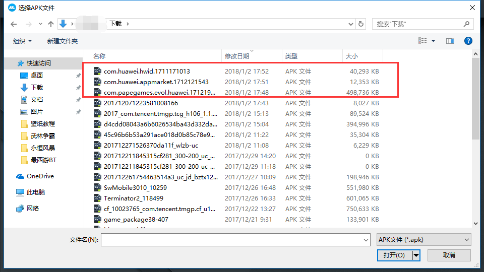Viewport: 484px width, 272px height.
Task: Click the vertical scrollbar down arrow
Action: 475,223
